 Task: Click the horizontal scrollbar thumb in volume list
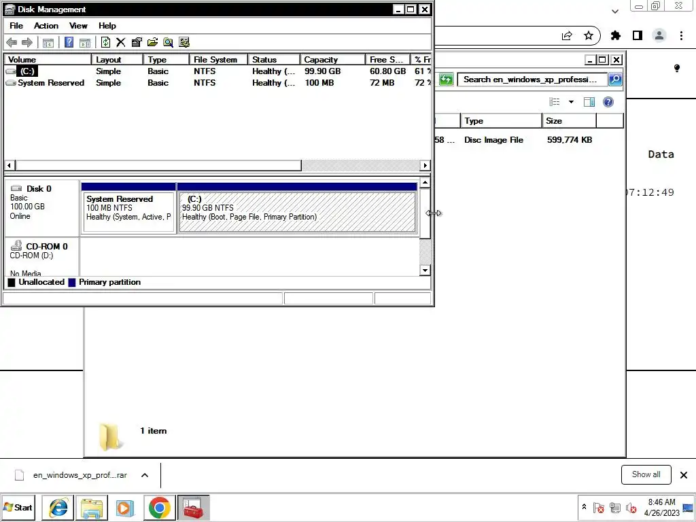click(x=158, y=165)
